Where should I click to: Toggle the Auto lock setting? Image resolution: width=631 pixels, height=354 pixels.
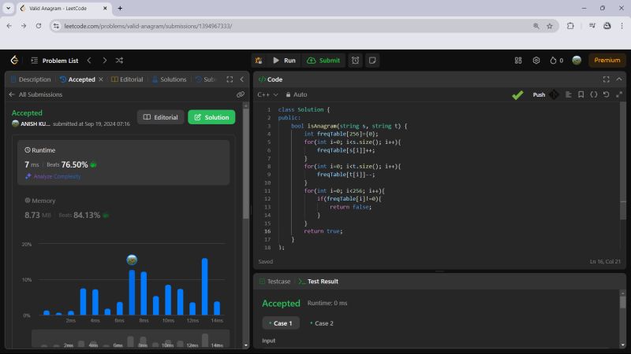click(x=297, y=94)
